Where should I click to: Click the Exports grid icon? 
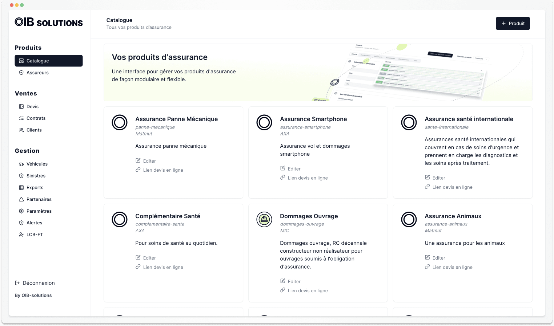pos(22,187)
